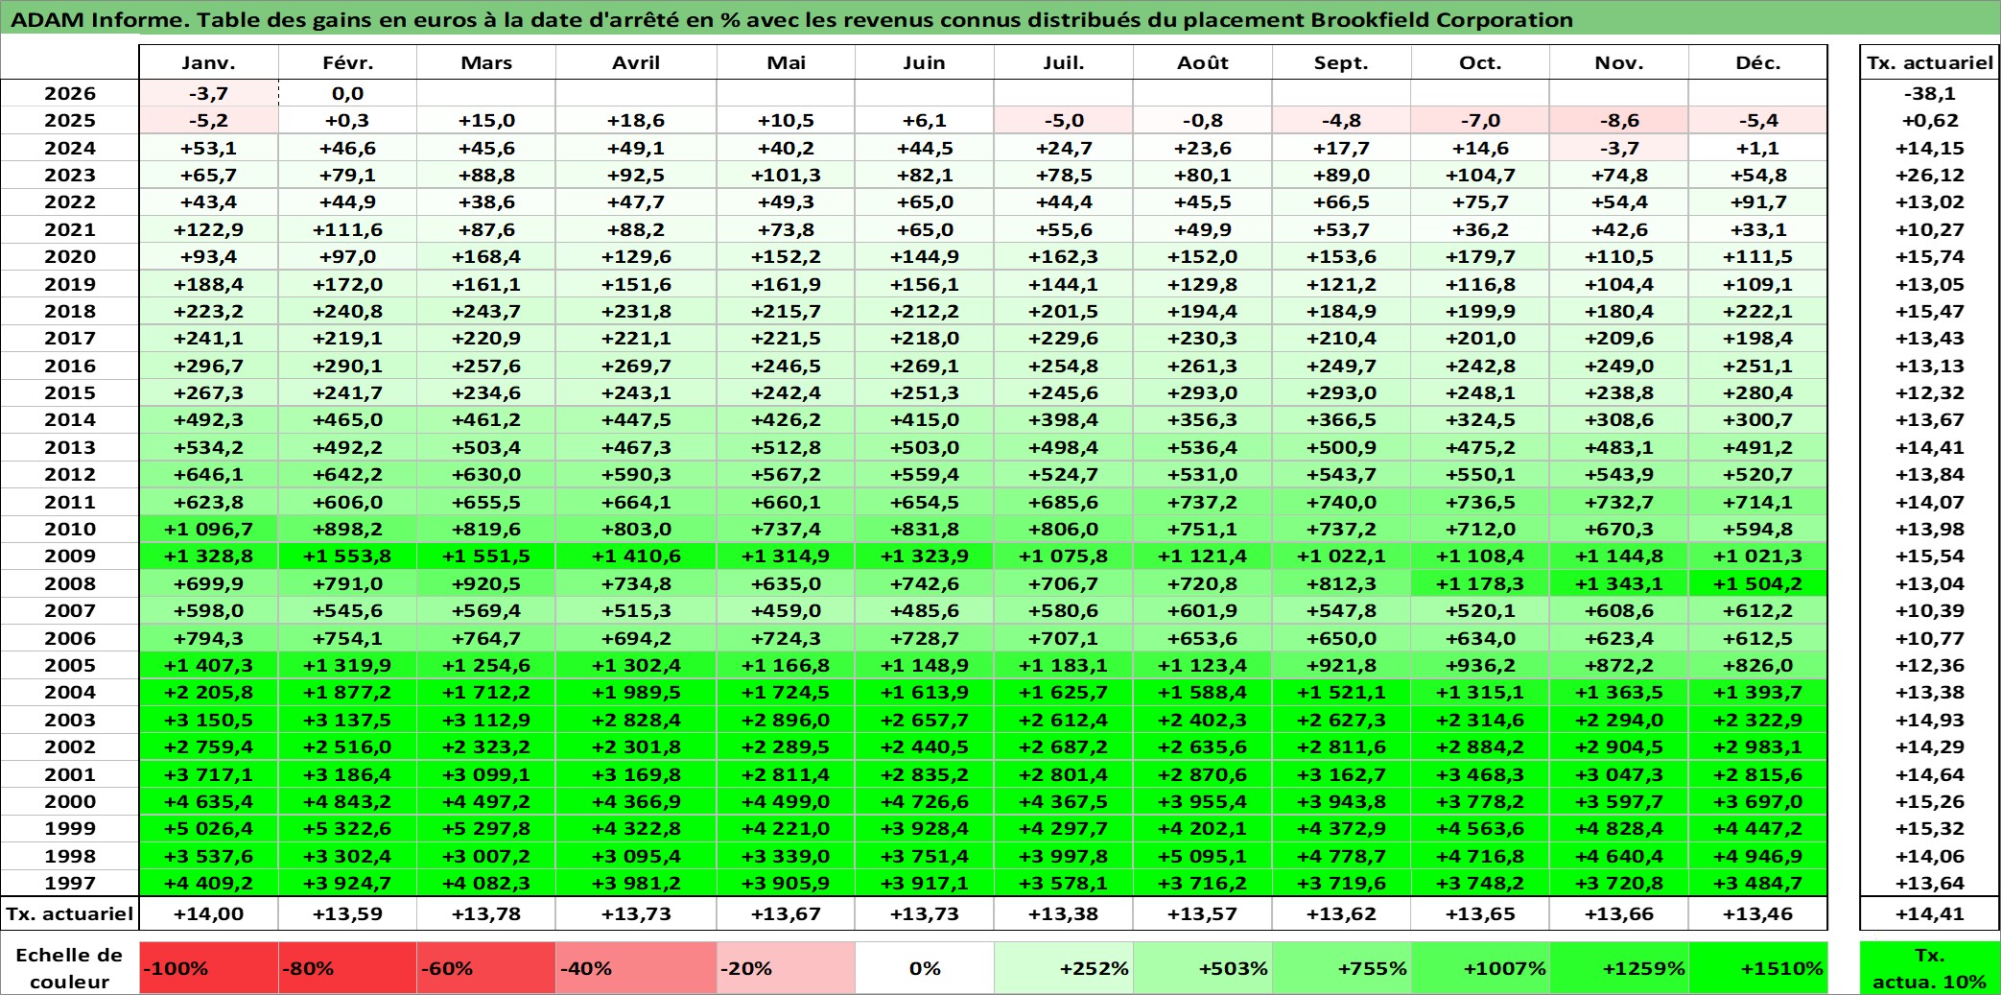Select the 'Déc.' column header

pos(1758,62)
